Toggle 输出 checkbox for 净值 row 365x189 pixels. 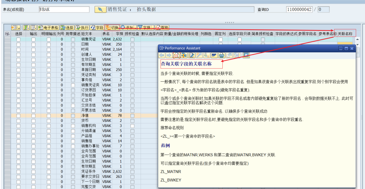[33, 115]
